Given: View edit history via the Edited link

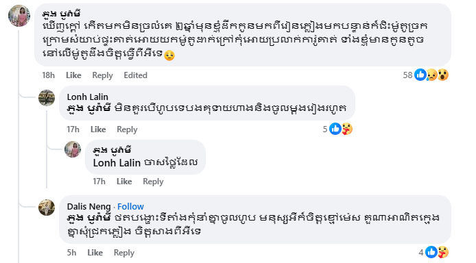Looking at the screenshot, I should 135,75.
